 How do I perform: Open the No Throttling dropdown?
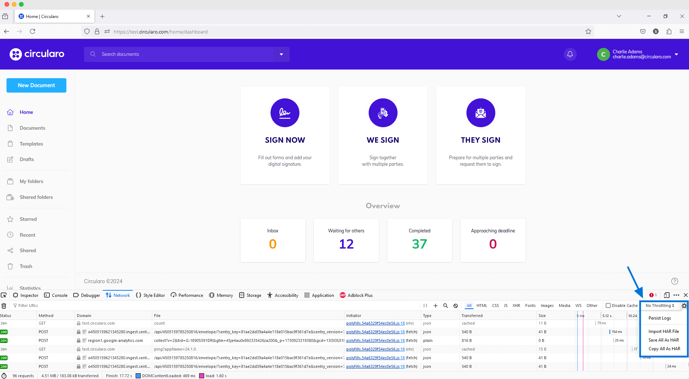(x=659, y=306)
